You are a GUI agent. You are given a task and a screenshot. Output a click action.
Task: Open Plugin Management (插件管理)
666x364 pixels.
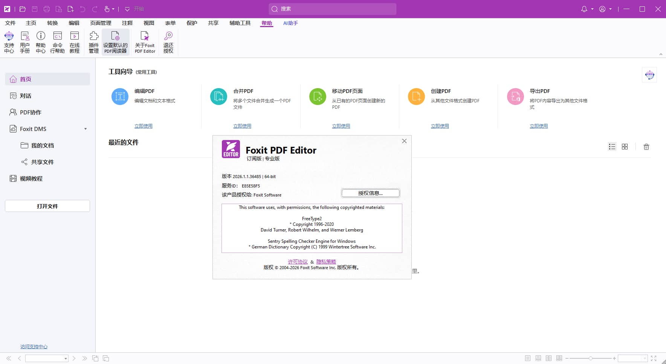click(94, 42)
